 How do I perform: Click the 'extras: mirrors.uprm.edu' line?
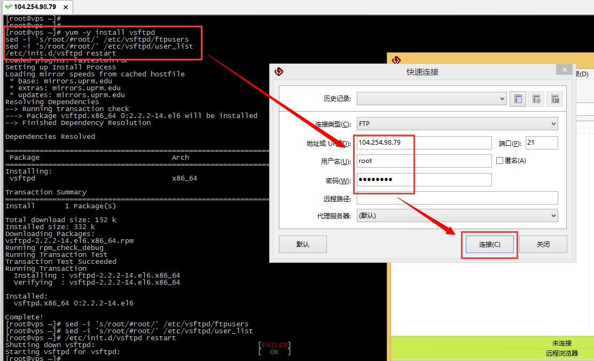tap(65, 88)
